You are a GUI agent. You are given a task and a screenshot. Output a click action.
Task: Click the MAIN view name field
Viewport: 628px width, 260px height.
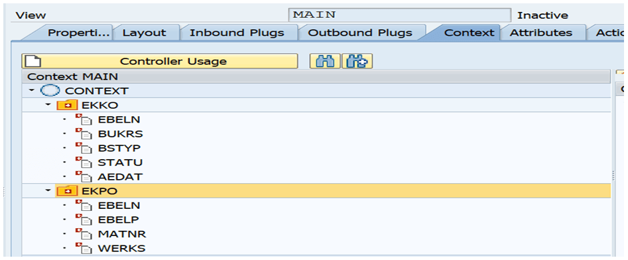(x=399, y=15)
